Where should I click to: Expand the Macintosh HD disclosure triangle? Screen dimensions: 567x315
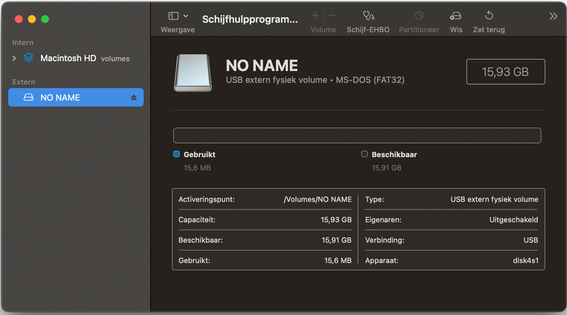point(14,58)
